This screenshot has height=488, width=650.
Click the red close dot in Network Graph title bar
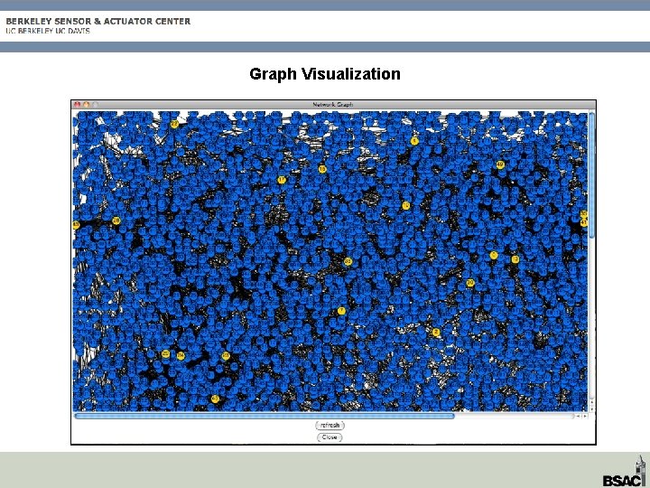pyautogui.click(x=77, y=105)
